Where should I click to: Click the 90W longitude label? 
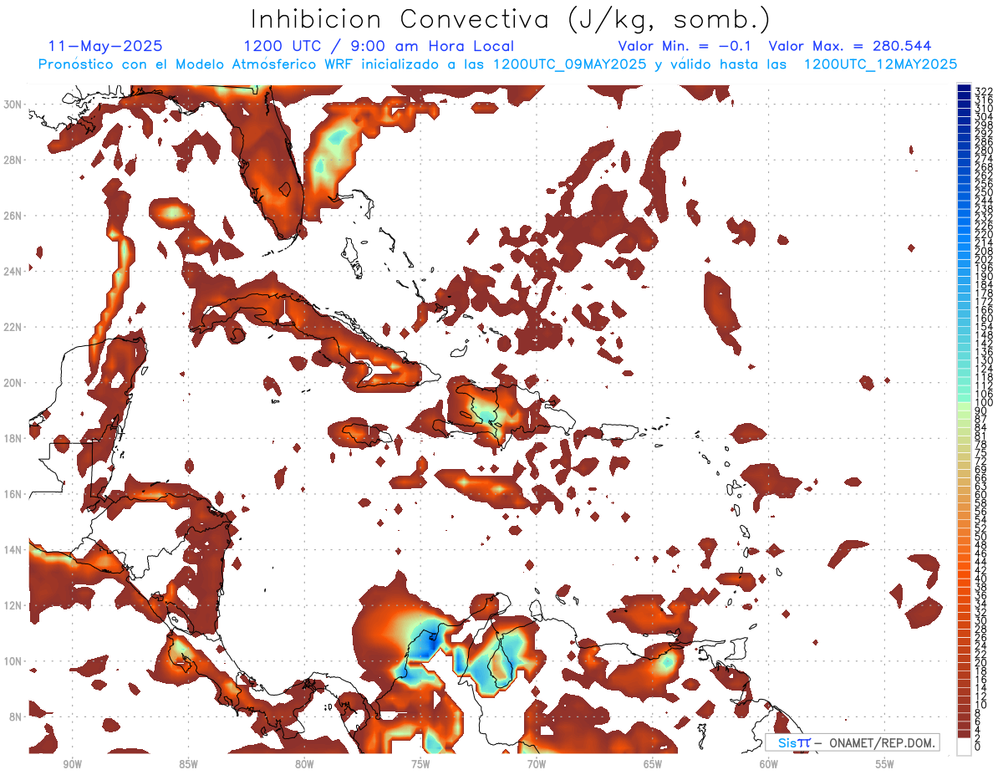[72, 764]
